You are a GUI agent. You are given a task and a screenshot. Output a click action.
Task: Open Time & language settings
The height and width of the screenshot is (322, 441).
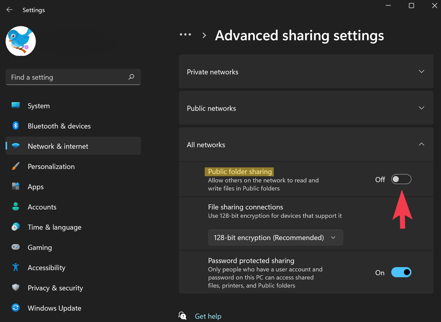[54, 227]
